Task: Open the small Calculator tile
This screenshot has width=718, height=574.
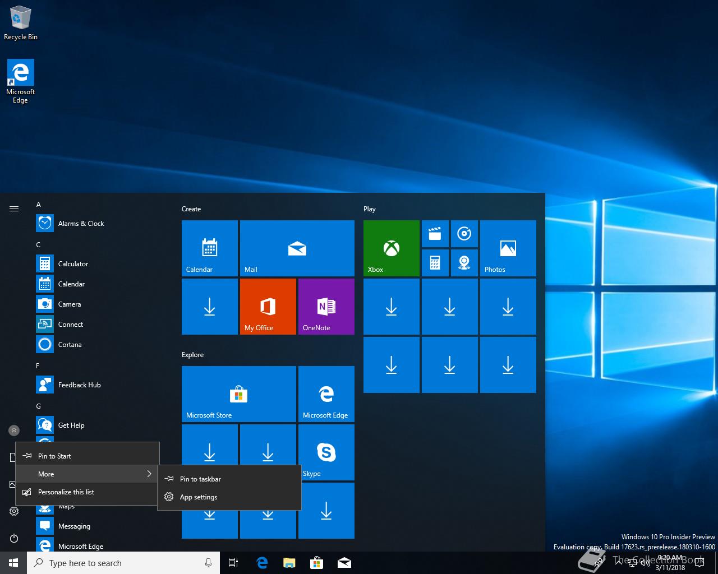Action: pos(435,263)
